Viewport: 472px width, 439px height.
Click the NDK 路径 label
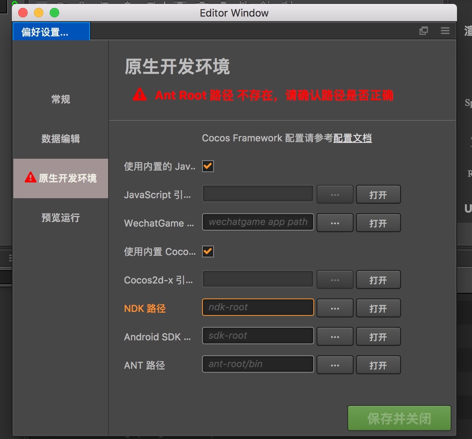[x=145, y=308]
